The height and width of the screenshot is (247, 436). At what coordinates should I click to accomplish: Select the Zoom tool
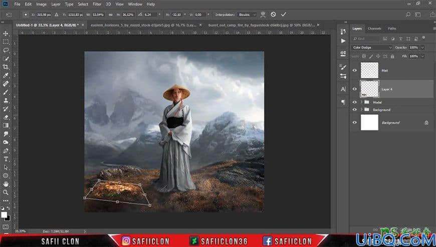(x=6, y=192)
